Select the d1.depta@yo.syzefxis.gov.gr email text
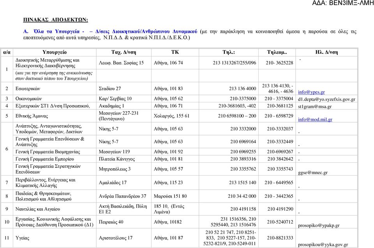 326,99
